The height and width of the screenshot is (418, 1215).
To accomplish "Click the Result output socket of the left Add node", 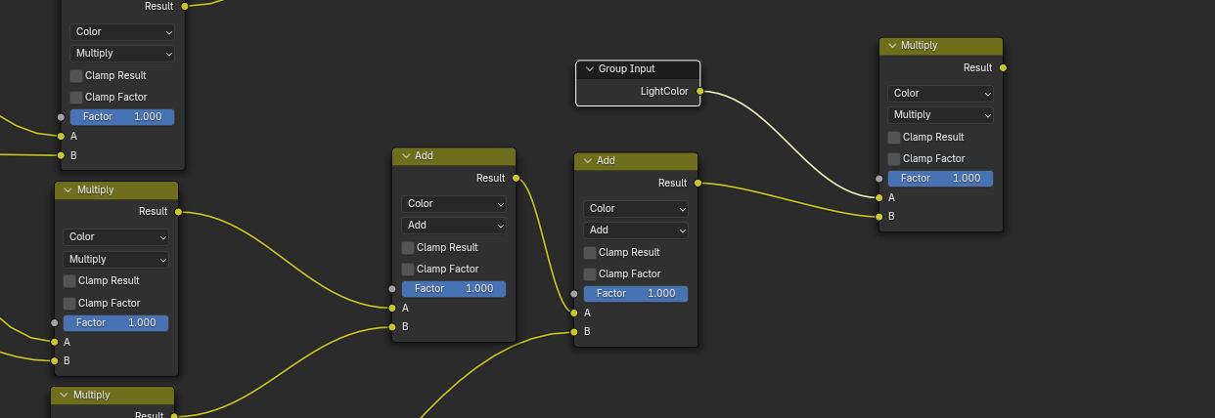I will click(516, 178).
